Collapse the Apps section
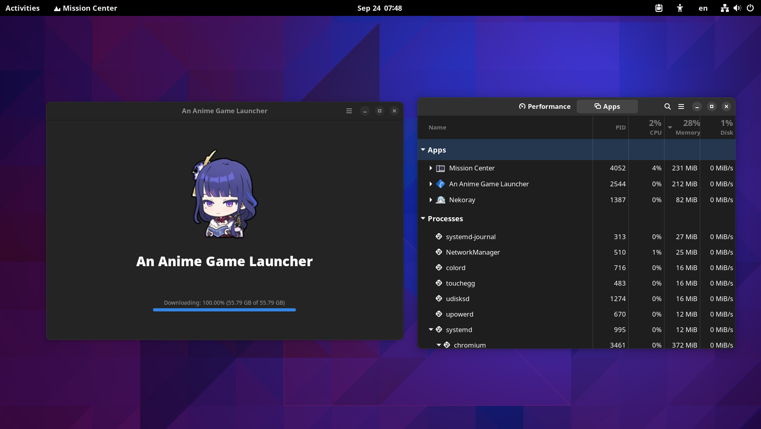Screen dimensions: 761x429 [423, 150]
